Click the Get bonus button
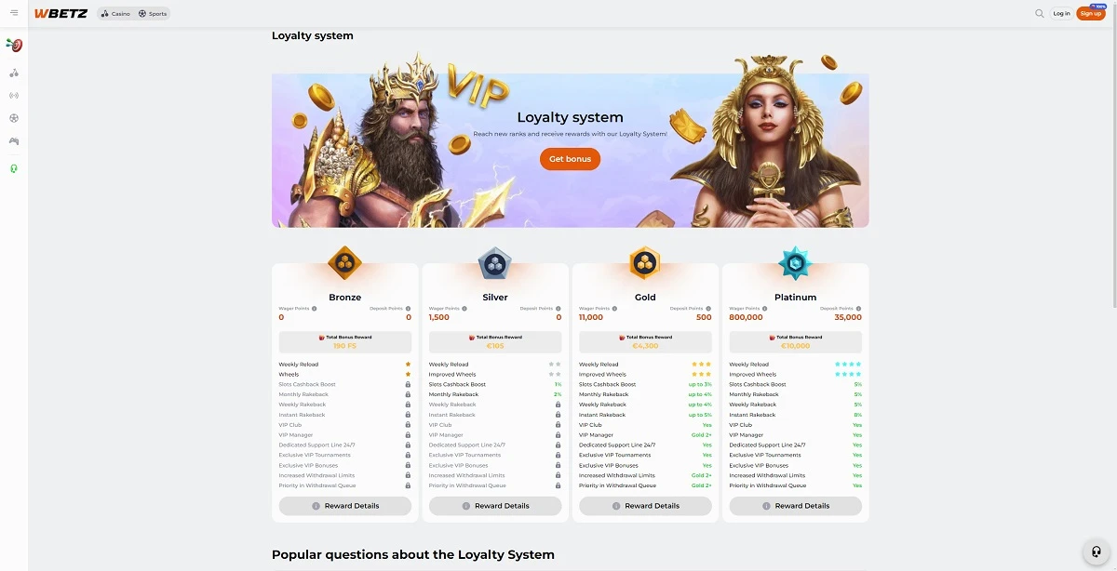Viewport: 1117px width, 571px height. (x=570, y=159)
